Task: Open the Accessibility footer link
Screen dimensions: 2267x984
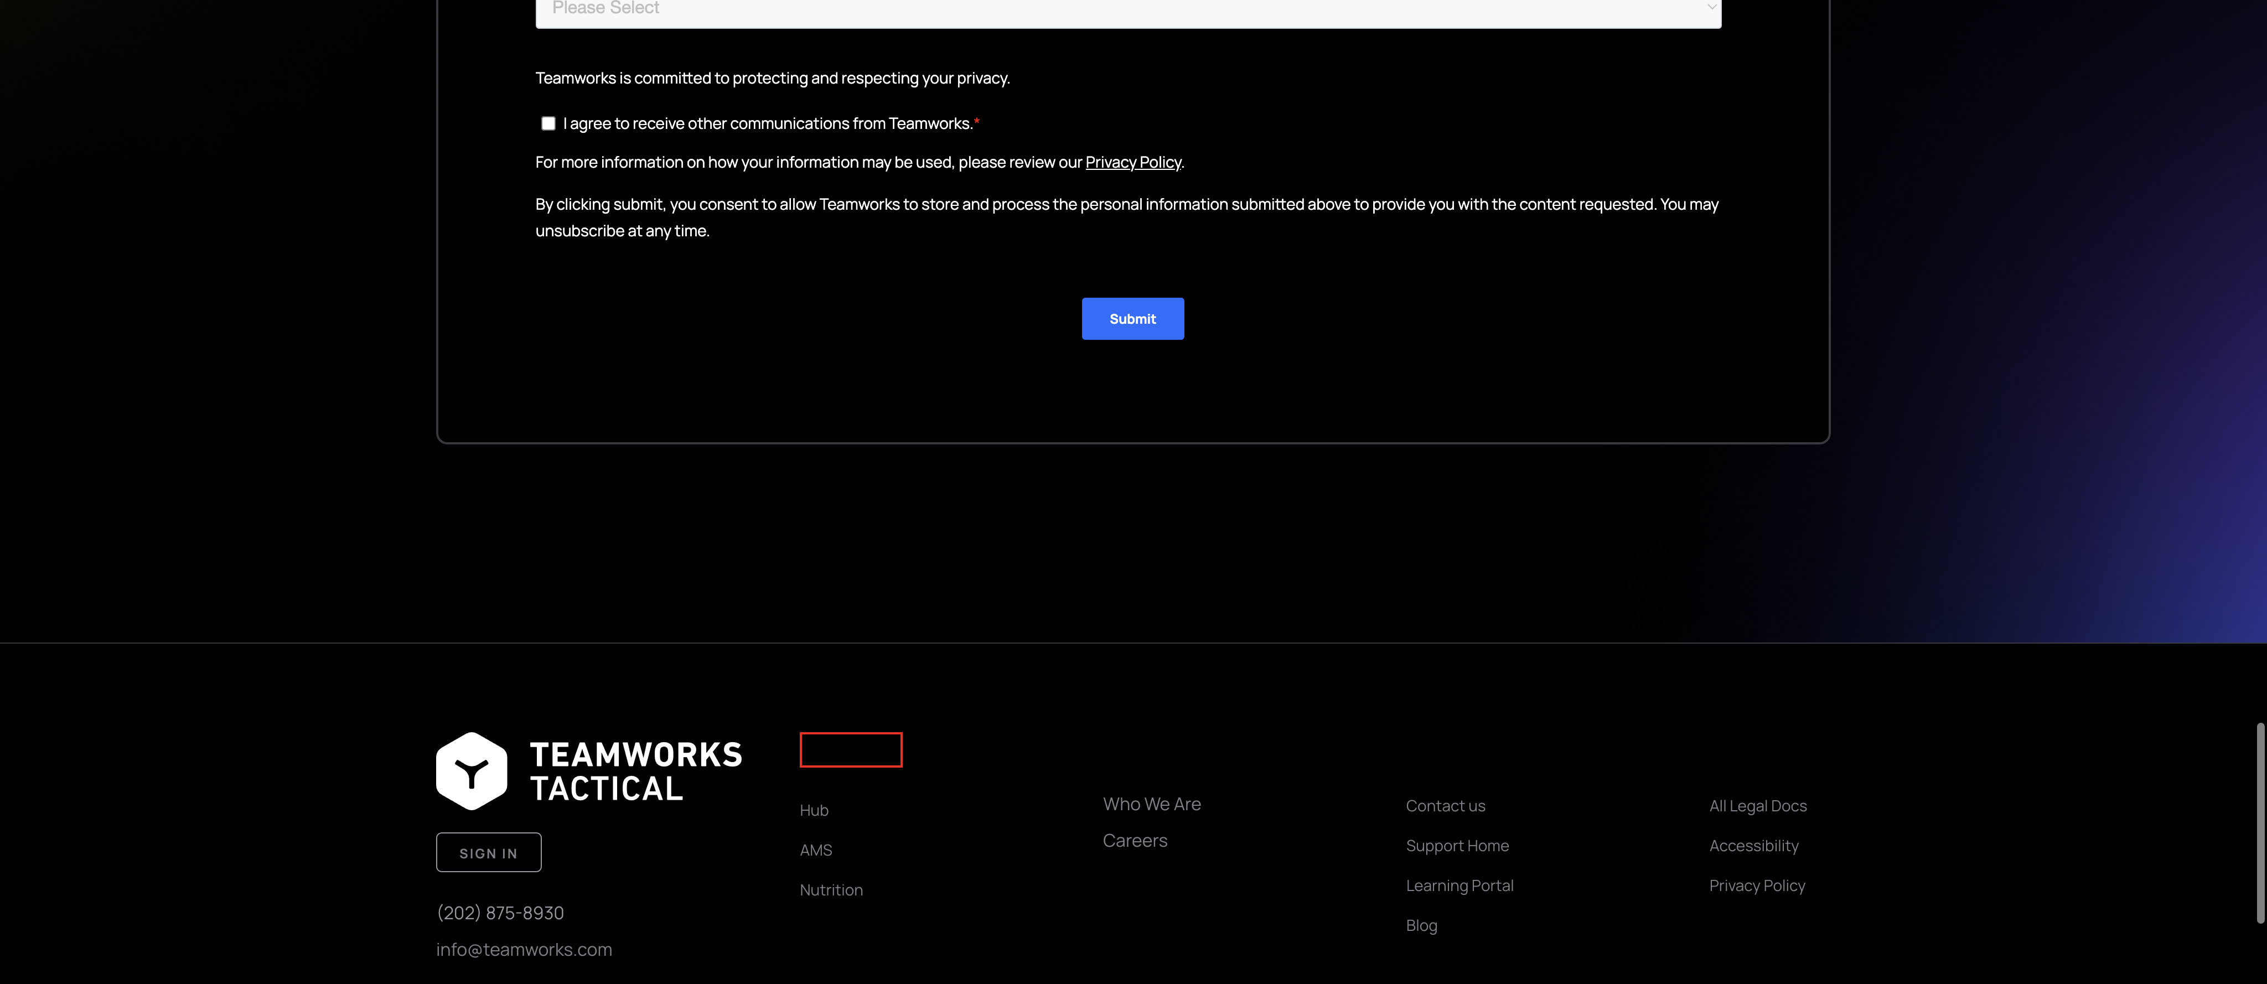Action: [x=1753, y=845]
